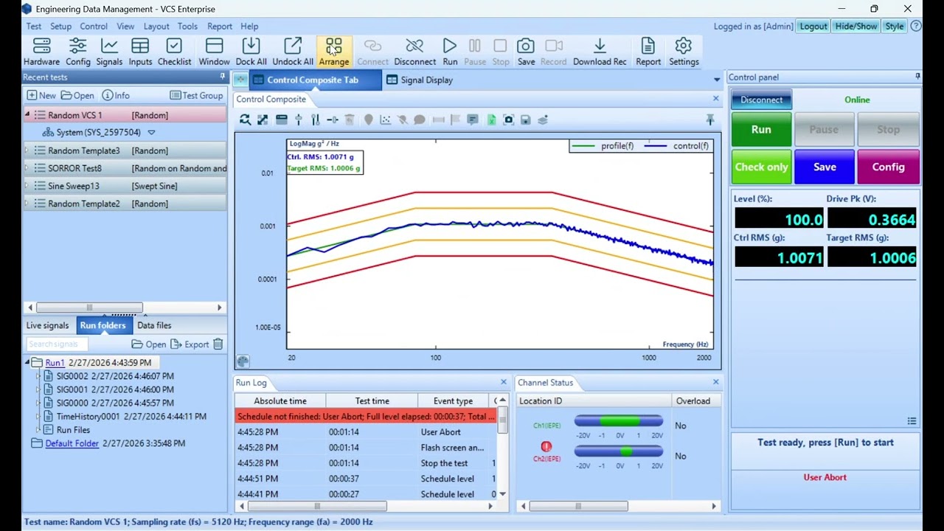
Task: Collapse the Run1 folder
Action: pos(27,363)
